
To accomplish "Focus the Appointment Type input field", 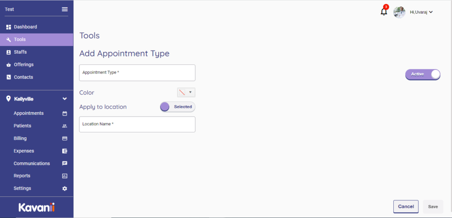I will point(137,73).
